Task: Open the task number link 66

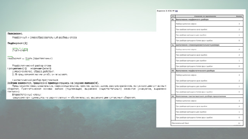Action: click(176, 11)
